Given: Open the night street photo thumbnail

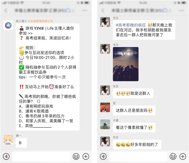Looking at the screenshot, I should (125, 64).
